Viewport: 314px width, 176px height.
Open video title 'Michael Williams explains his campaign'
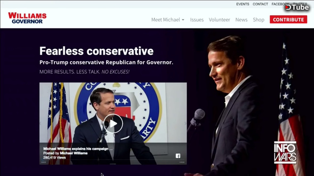(78, 149)
